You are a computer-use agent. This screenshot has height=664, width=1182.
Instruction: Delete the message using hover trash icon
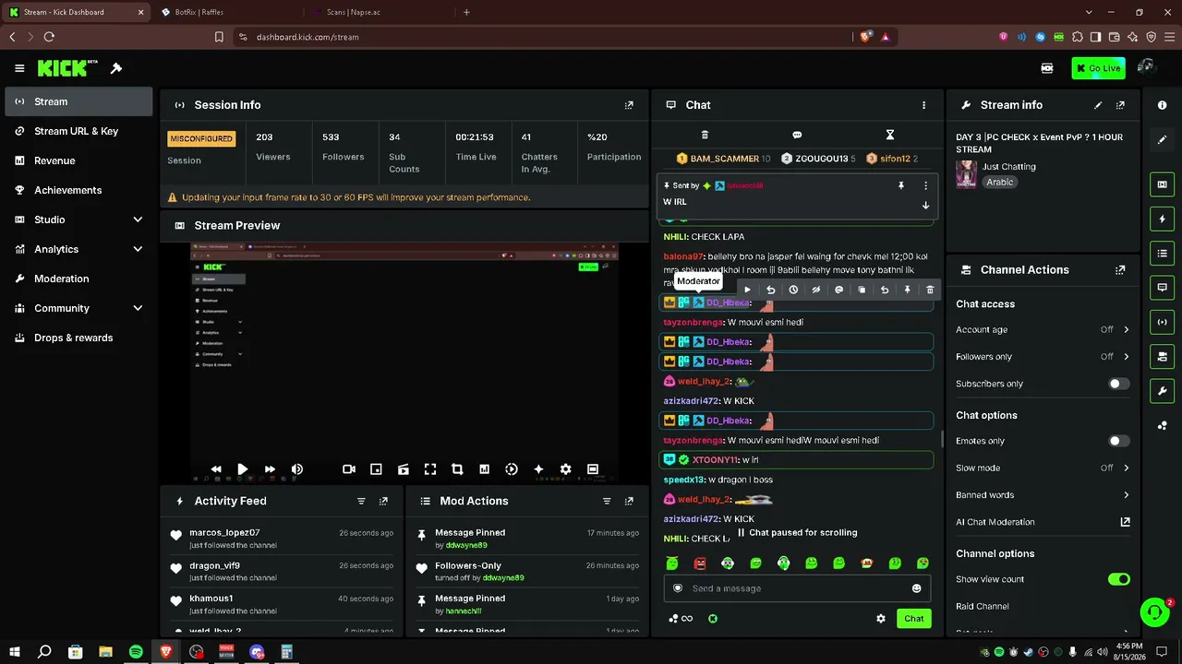(930, 290)
